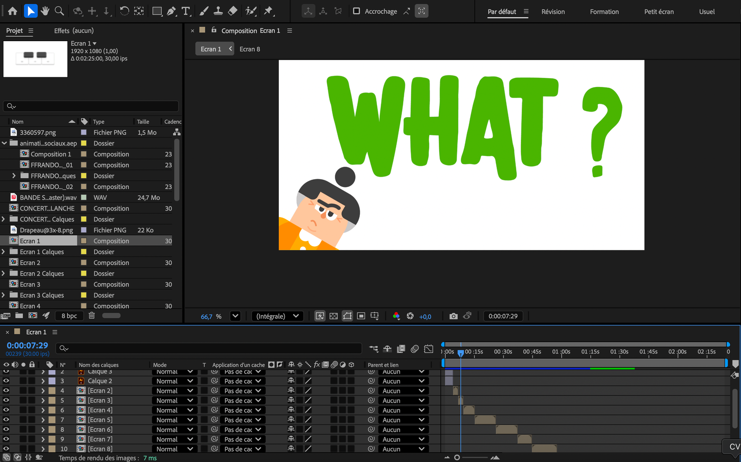Select the Puppet Pin tool
This screenshot has height=462, width=741.
point(269,11)
